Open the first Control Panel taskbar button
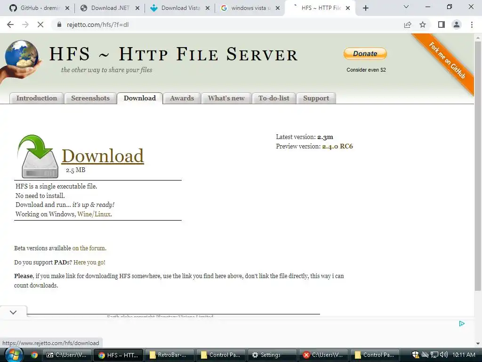This screenshot has width=482, height=362. tap(220, 355)
